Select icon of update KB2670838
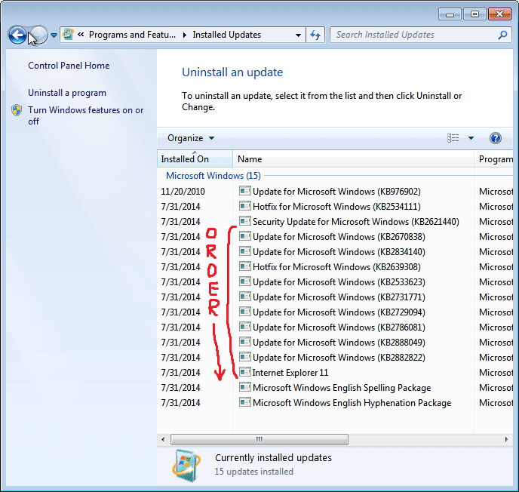Viewport: 519px width, 492px height. [245, 236]
